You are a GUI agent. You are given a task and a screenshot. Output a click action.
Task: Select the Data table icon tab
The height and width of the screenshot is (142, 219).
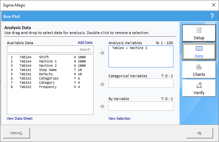(x=199, y=51)
